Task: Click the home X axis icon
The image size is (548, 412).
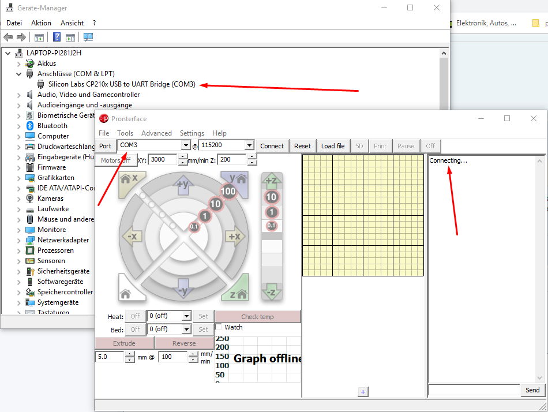Action: (129, 181)
